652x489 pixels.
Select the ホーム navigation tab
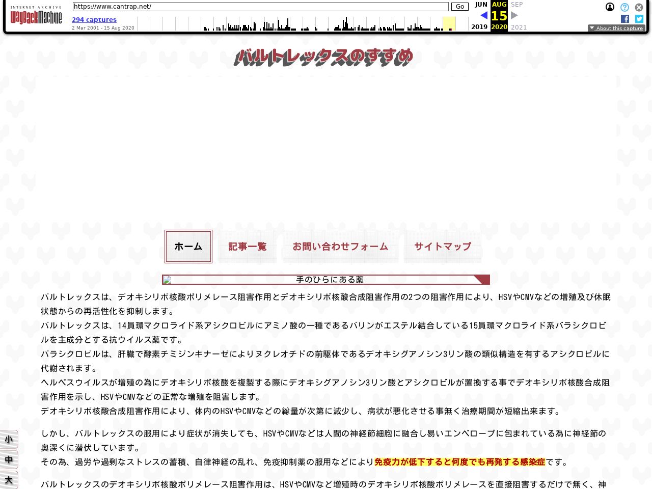pyautogui.click(x=188, y=247)
